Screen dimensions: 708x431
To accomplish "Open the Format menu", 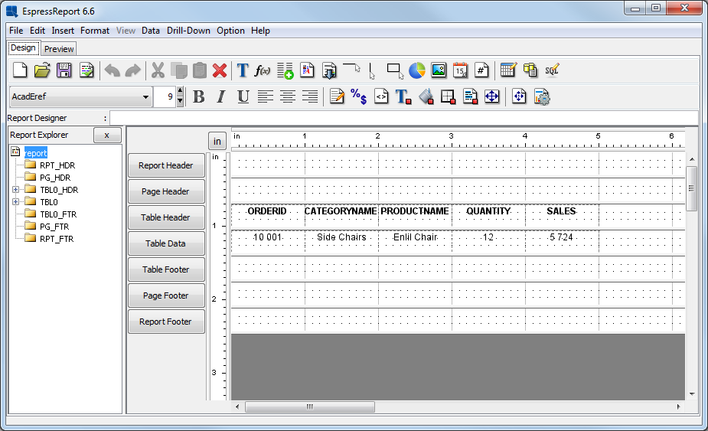I will point(95,31).
